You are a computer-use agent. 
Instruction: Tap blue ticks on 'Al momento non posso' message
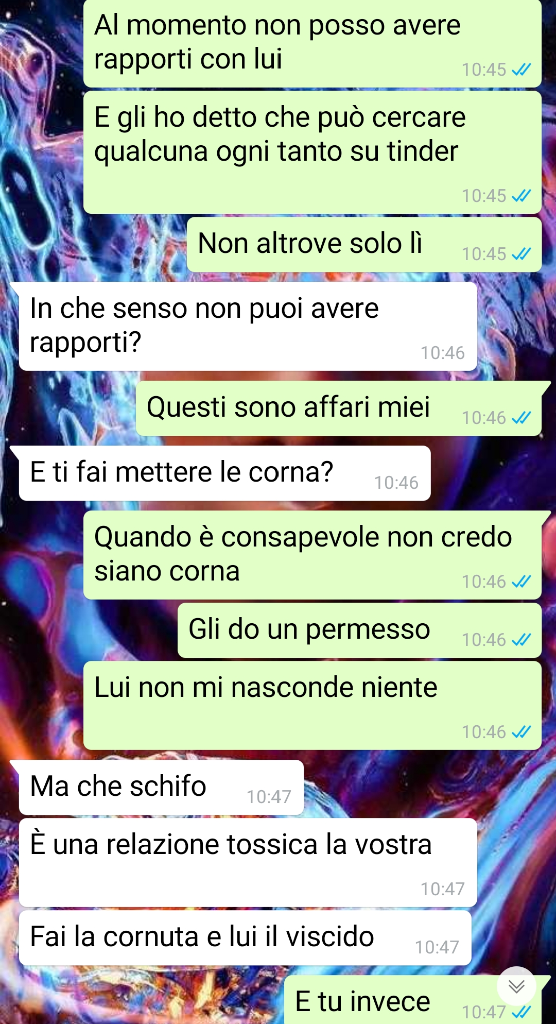point(522,70)
